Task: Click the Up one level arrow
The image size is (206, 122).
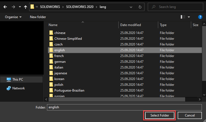Action: coord(25,7)
